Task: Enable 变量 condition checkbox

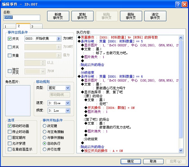Action: (x=9, y=55)
